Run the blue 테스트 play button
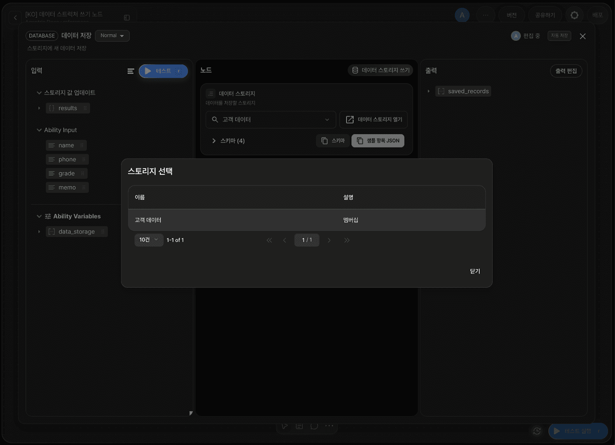The width and height of the screenshot is (615, 445). 163,71
